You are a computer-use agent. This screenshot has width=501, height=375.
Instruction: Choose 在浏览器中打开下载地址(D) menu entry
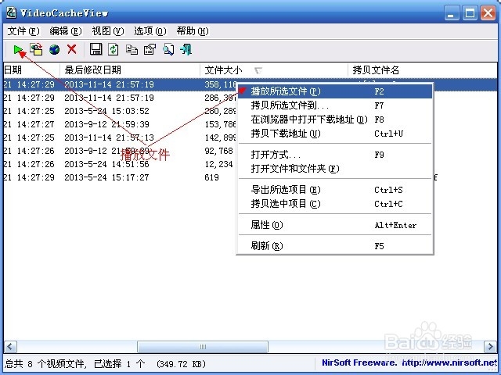tap(334, 120)
